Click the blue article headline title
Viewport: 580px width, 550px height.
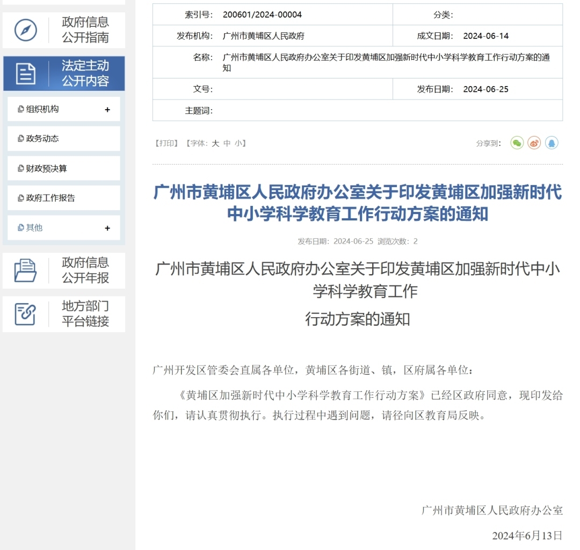click(358, 203)
